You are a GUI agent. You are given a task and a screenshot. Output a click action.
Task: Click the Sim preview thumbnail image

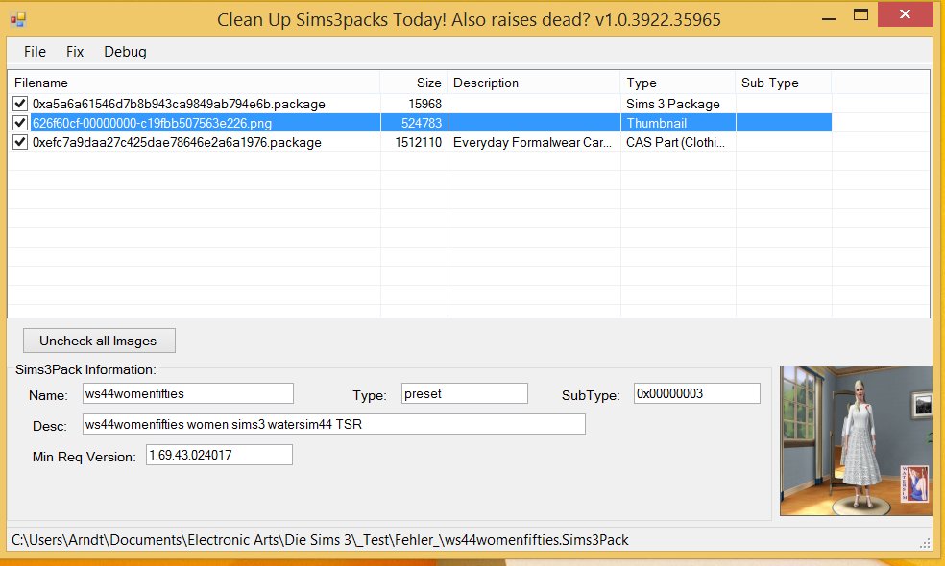pyautogui.click(x=856, y=440)
